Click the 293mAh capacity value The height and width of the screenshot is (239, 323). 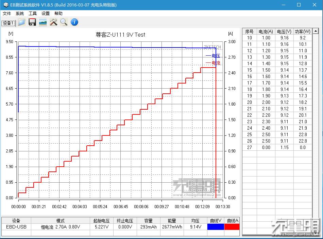pos(148,227)
